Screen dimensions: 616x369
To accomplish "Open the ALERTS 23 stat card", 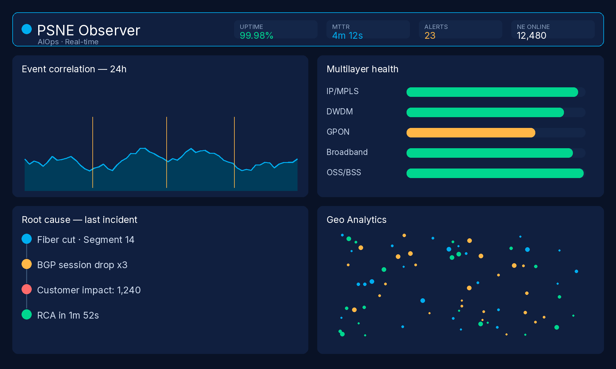I will click(x=460, y=30).
